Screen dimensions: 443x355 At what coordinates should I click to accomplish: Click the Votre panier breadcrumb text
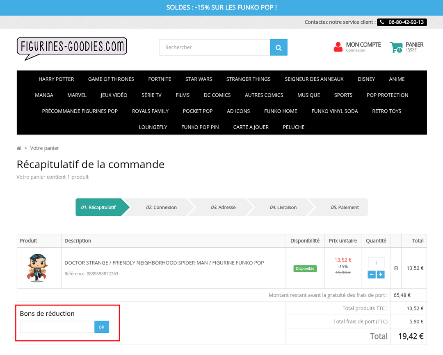[x=45, y=148]
